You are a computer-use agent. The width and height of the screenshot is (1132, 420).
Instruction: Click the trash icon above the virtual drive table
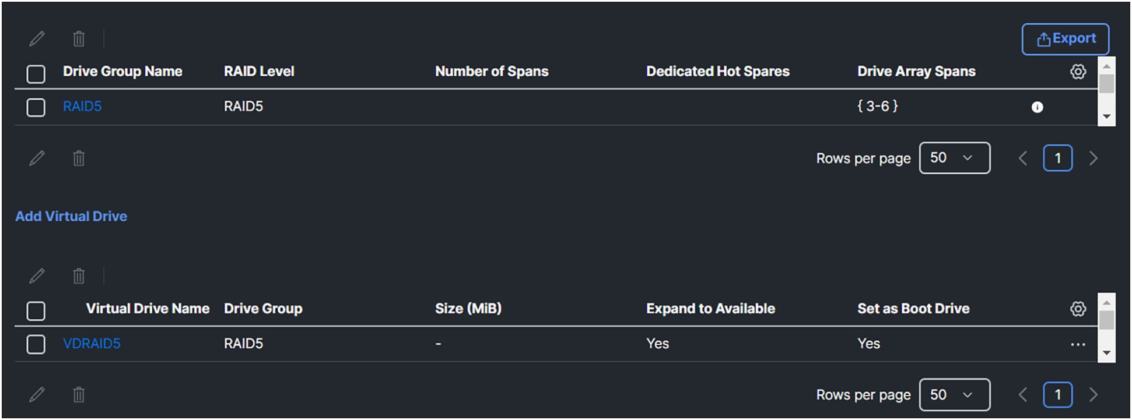78,276
